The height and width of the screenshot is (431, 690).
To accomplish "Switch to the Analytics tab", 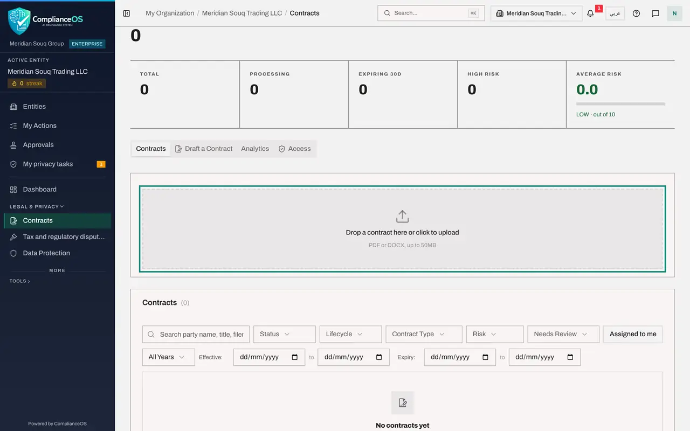I will 255,149.
